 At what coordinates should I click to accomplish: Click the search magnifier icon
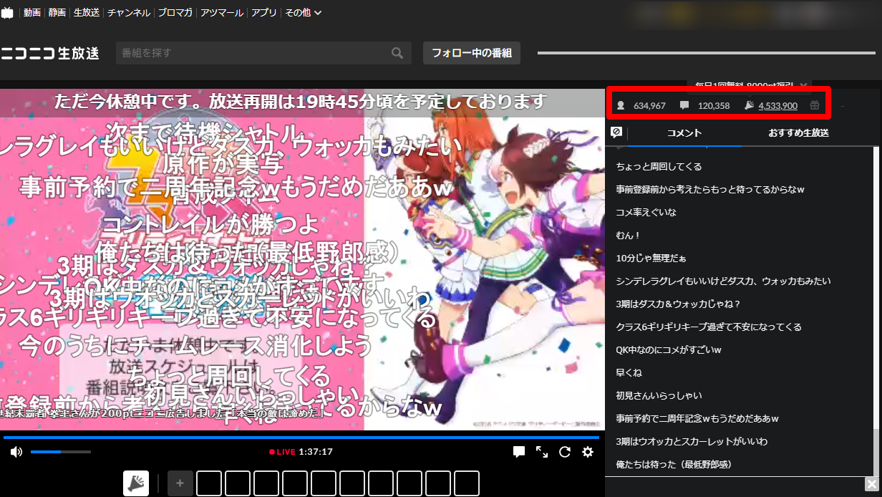tap(397, 53)
